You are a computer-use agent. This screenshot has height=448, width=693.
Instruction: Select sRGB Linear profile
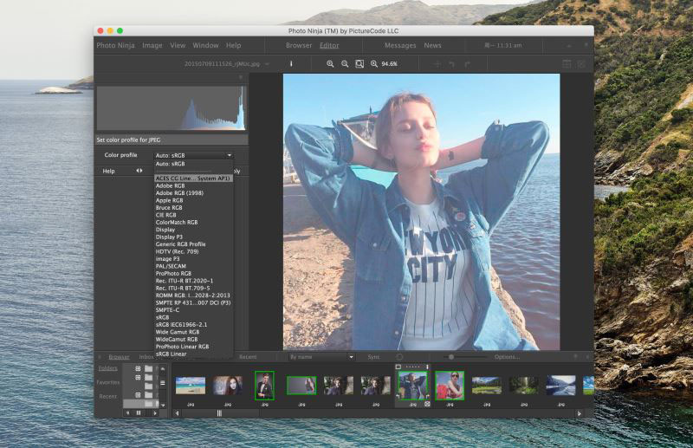(193, 354)
